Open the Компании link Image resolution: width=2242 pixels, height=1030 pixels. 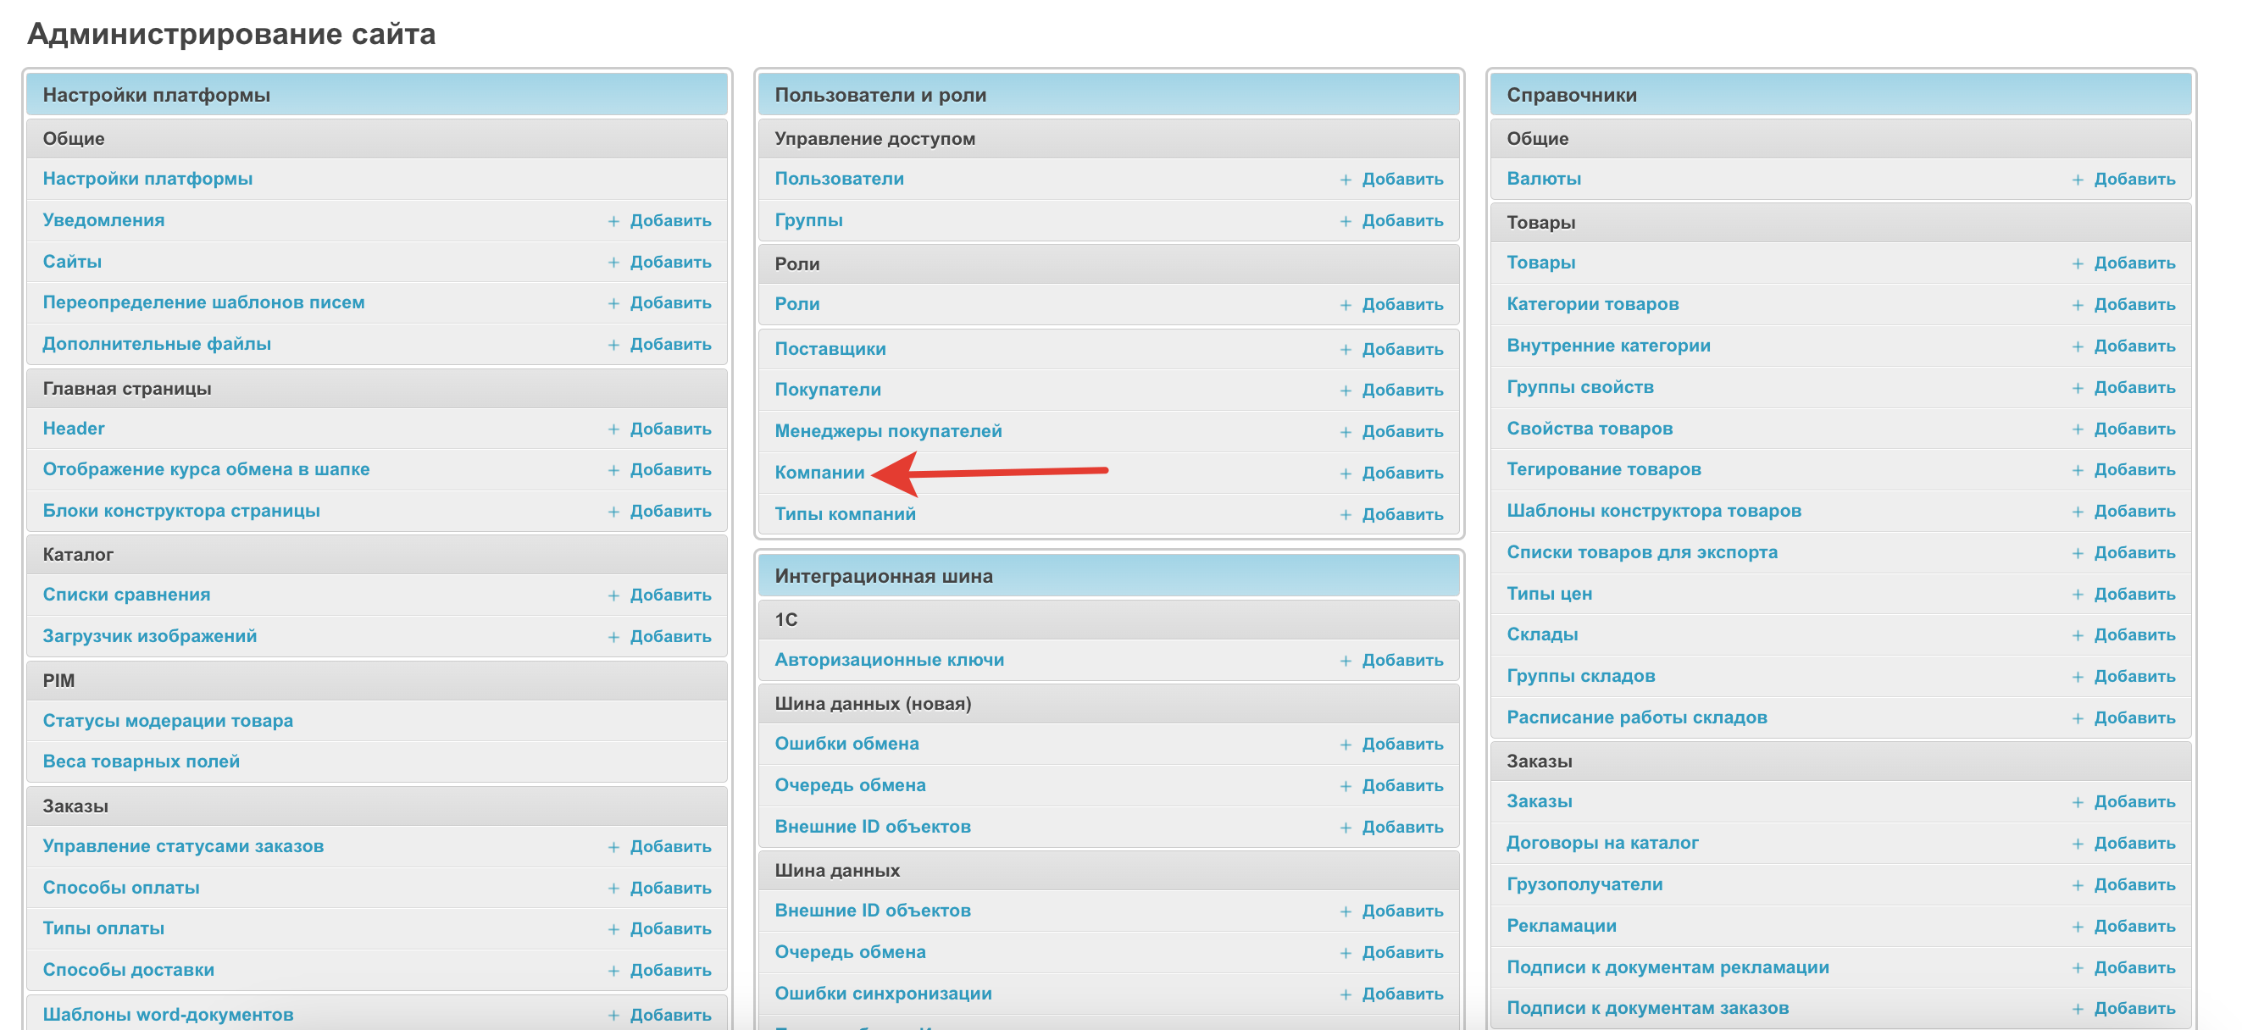[x=819, y=473]
